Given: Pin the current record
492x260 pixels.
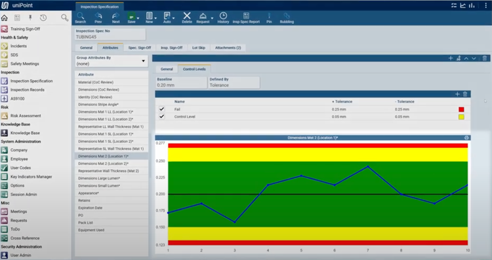Looking at the screenshot, I should point(269,18).
